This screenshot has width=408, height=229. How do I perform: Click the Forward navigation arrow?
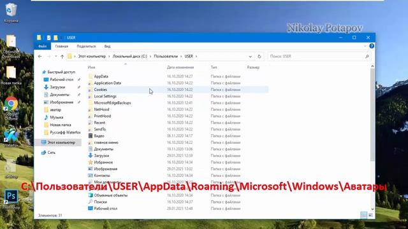tap(48, 57)
